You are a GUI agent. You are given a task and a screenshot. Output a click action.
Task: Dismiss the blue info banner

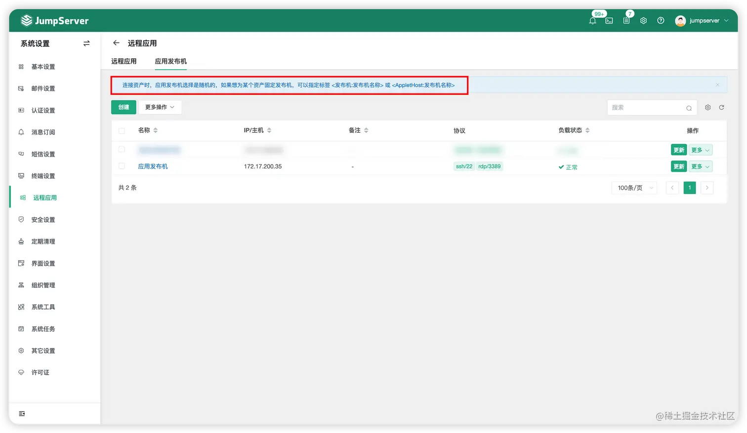[x=717, y=85]
